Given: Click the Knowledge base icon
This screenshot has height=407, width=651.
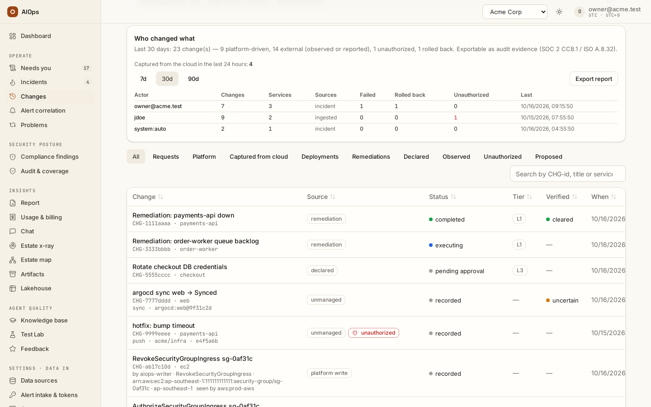Looking at the screenshot, I should (13, 321).
